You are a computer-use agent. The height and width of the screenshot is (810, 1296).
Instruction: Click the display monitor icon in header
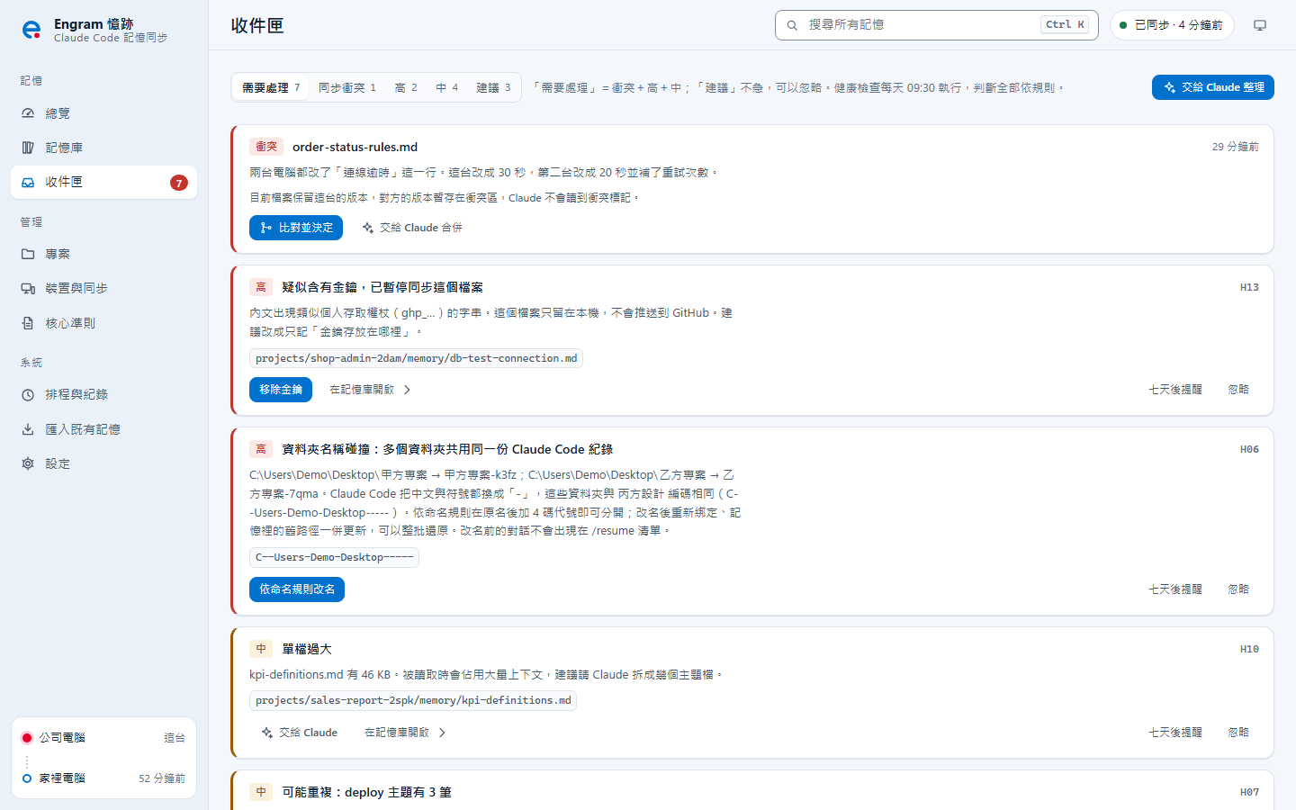(x=1260, y=25)
